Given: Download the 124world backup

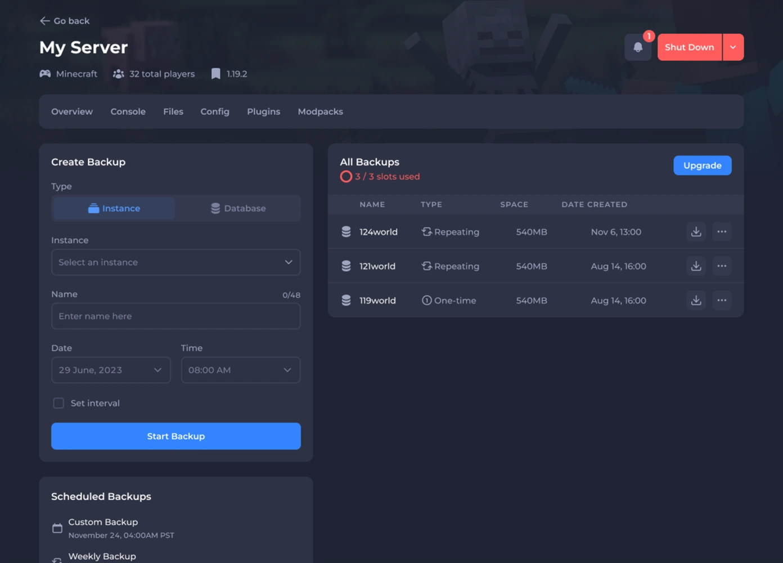Looking at the screenshot, I should (696, 232).
